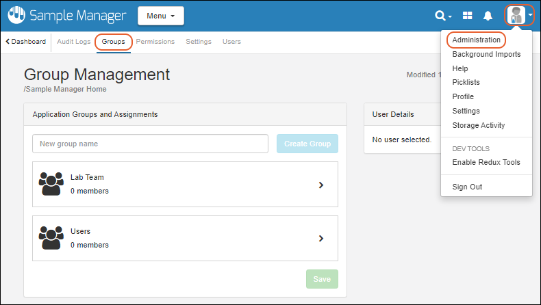Open the Audit Logs tab
This screenshot has width=541, height=305.
[73, 42]
